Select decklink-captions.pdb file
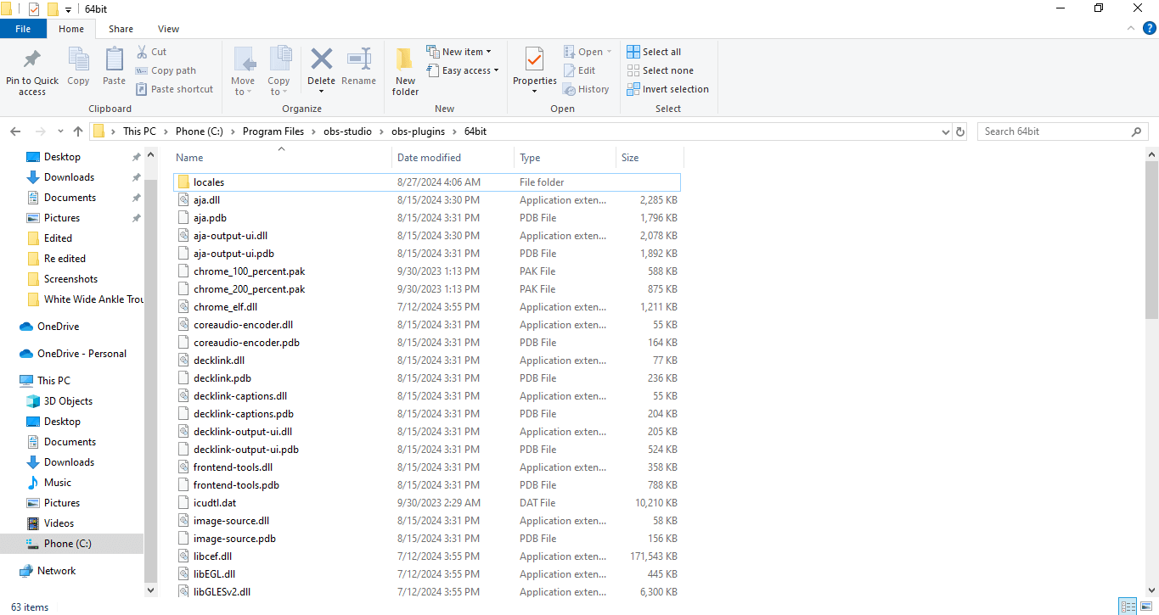The height and width of the screenshot is (615, 1159). (427, 414)
